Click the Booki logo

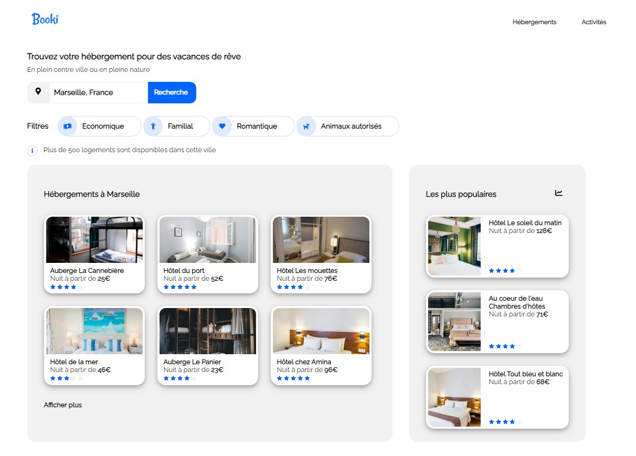tap(45, 19)
